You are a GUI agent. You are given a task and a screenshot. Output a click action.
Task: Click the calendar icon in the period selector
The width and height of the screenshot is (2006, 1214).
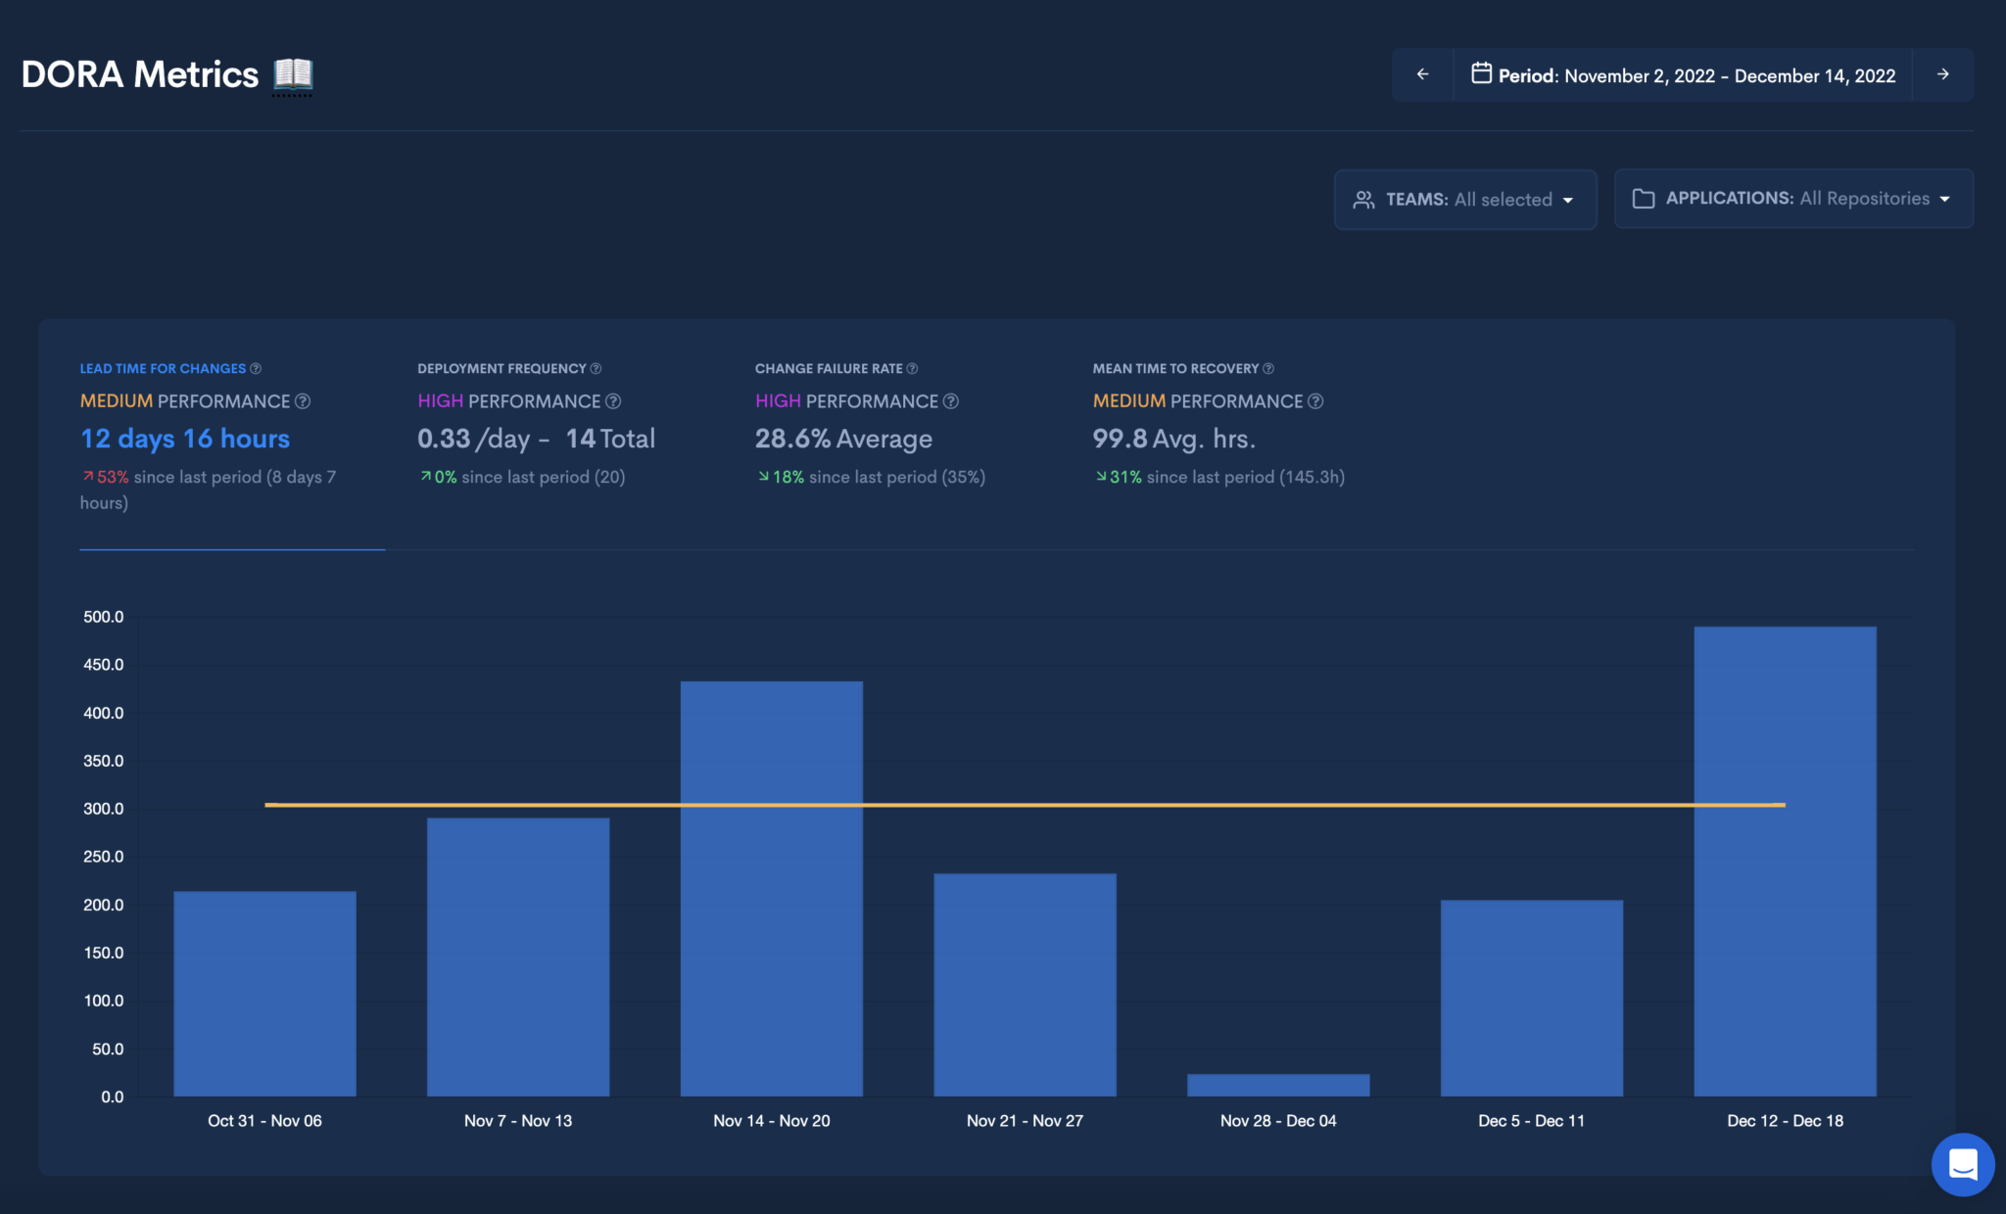pos(1482,74)
